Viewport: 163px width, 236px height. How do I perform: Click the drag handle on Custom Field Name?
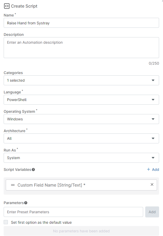(x=13, y=185)
